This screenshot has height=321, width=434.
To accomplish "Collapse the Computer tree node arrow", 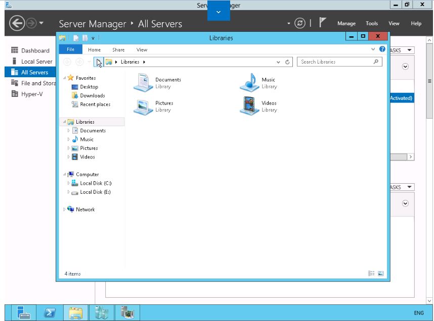I will (64, 174).
